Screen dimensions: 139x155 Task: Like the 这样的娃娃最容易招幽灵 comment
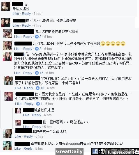pos(17,37)
